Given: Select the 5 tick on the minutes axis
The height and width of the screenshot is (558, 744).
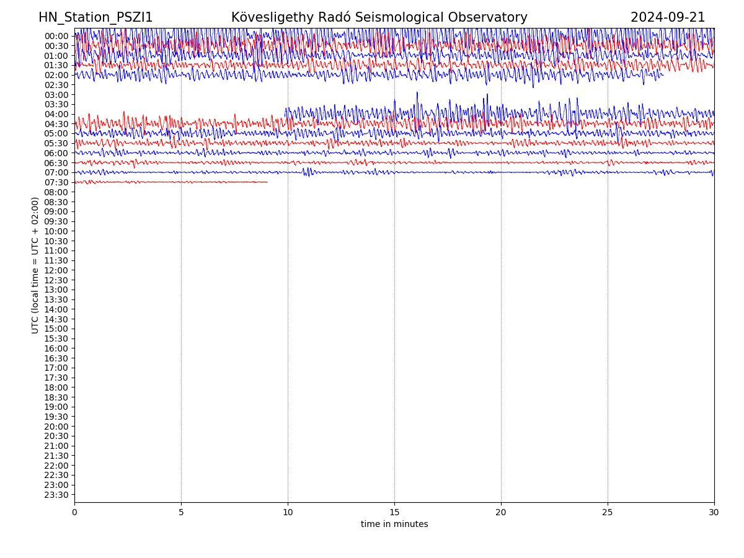Looking at the screenshot, I should pyautogui.click(x=181, y=513).
